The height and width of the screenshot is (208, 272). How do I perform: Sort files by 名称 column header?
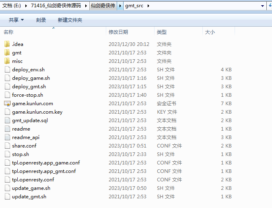(x=8, y=32)
